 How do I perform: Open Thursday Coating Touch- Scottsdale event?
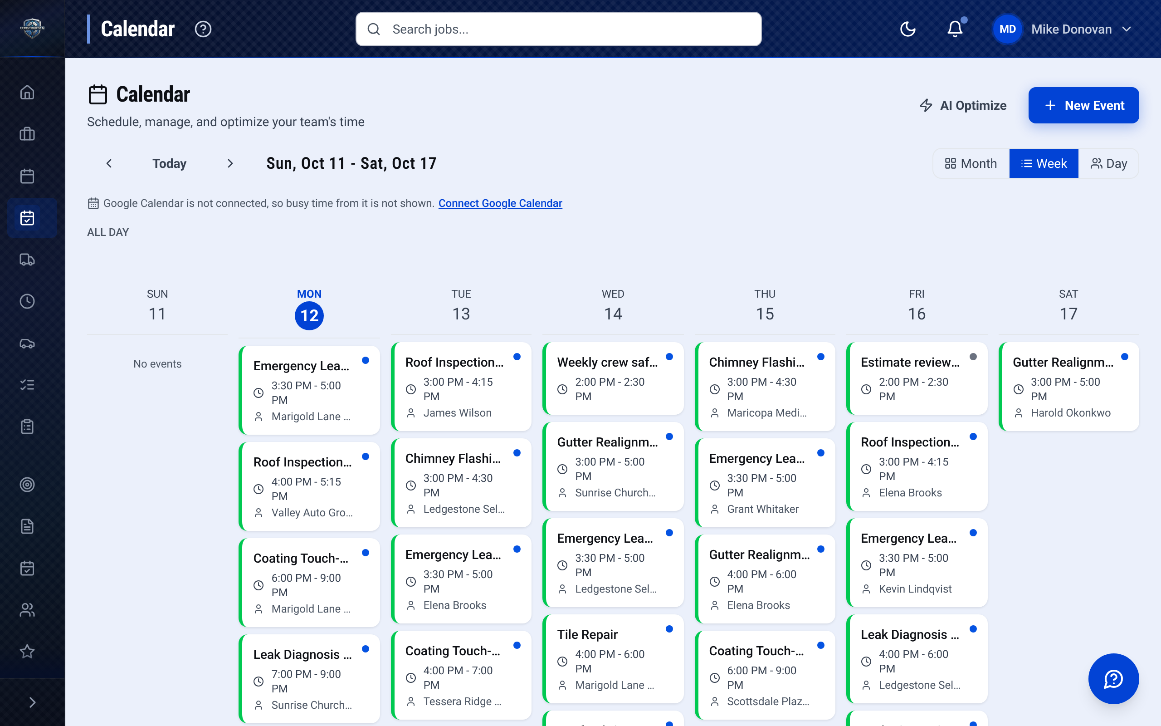765,675
